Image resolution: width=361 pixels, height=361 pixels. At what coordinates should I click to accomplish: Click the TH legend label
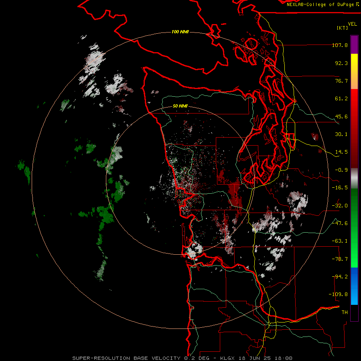coord(345,312)
